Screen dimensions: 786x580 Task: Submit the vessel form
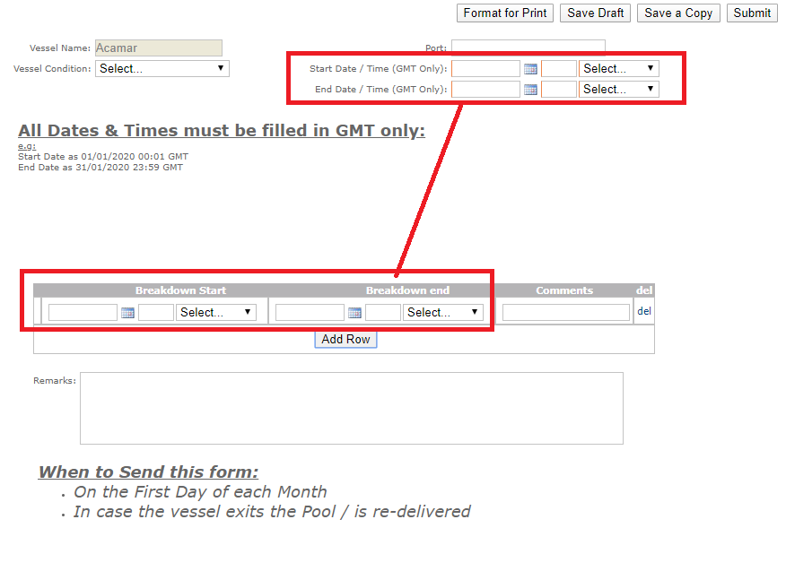[x=752, y=13]
